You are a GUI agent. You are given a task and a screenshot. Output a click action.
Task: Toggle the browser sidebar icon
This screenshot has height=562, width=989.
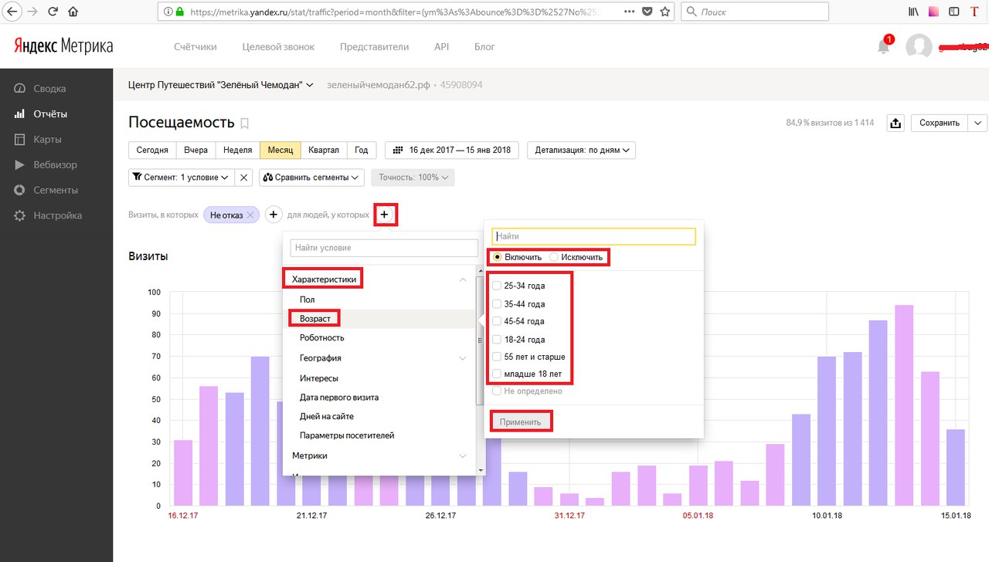coord(954,12)
